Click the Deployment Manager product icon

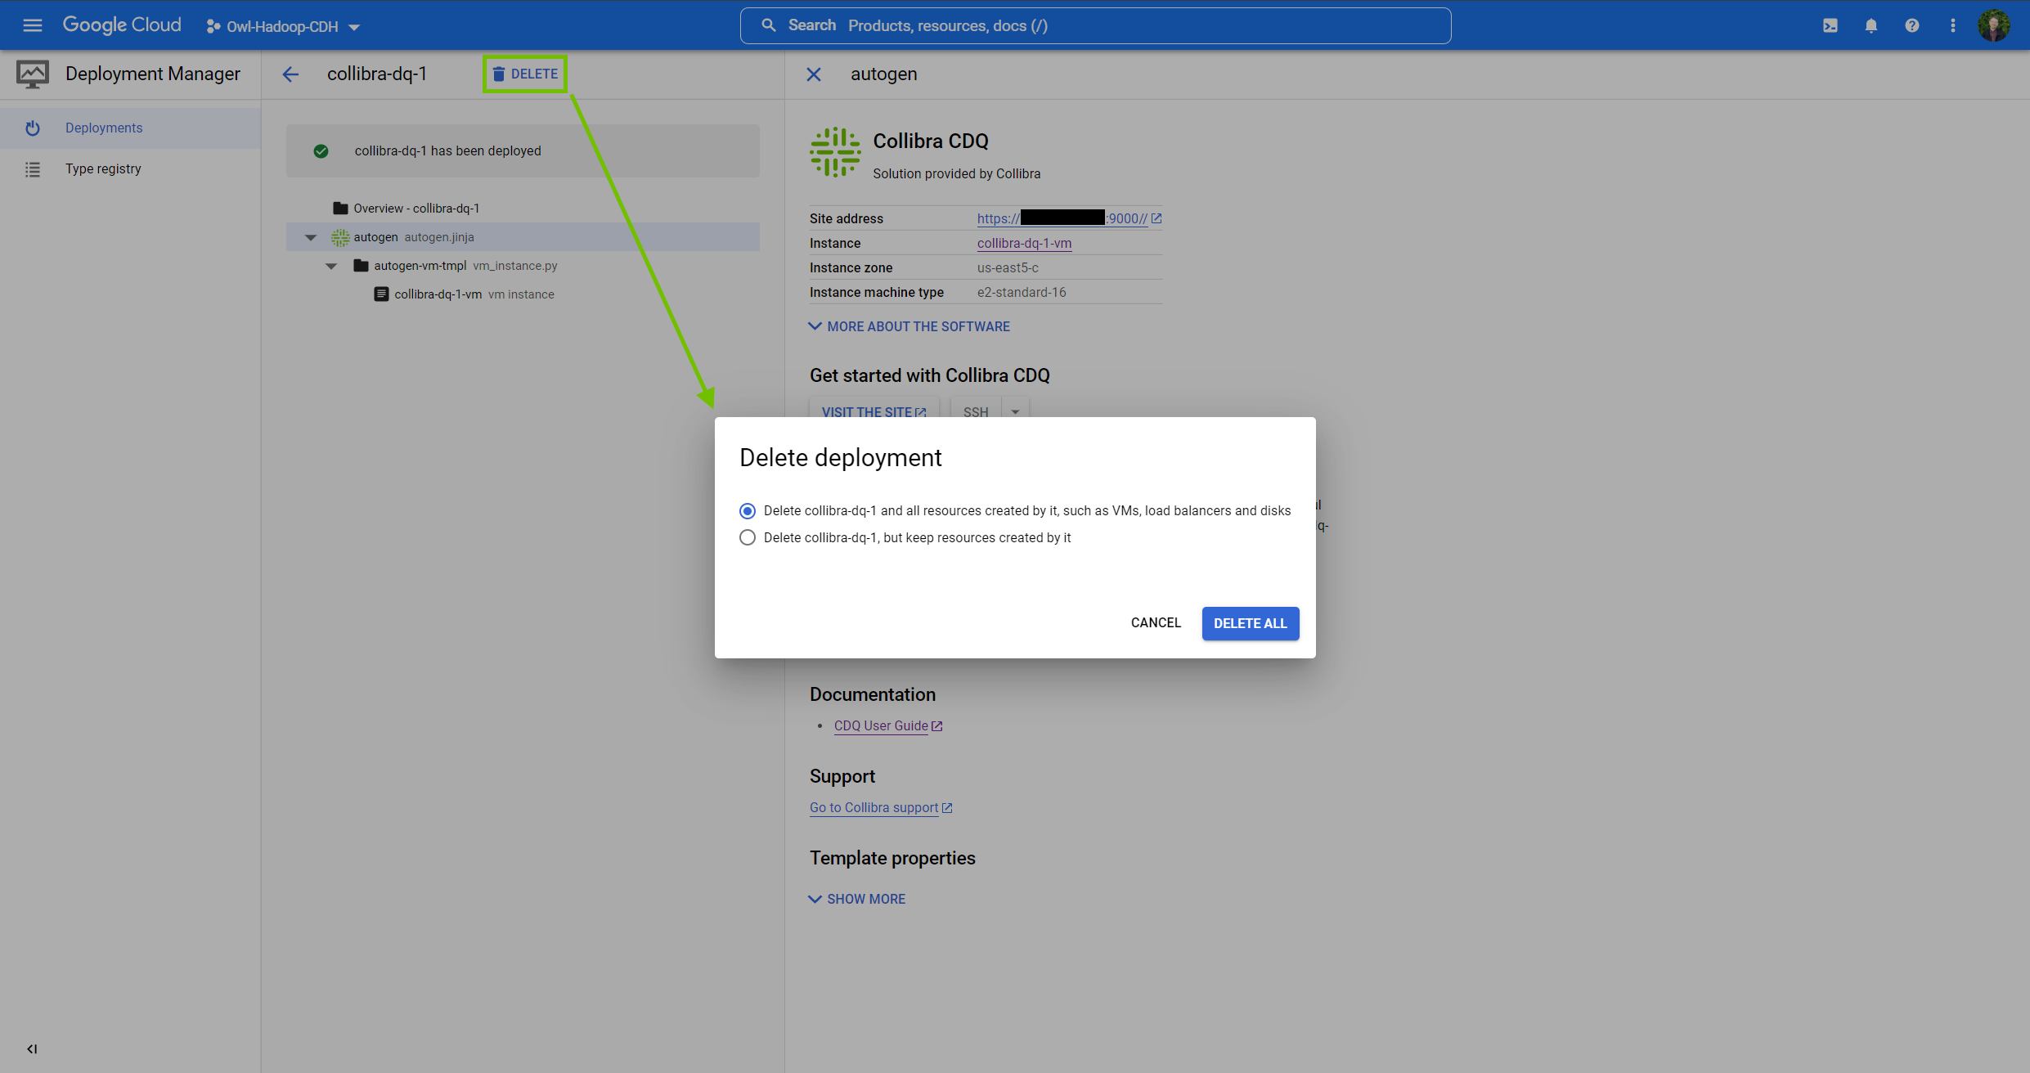coord(33,74)
